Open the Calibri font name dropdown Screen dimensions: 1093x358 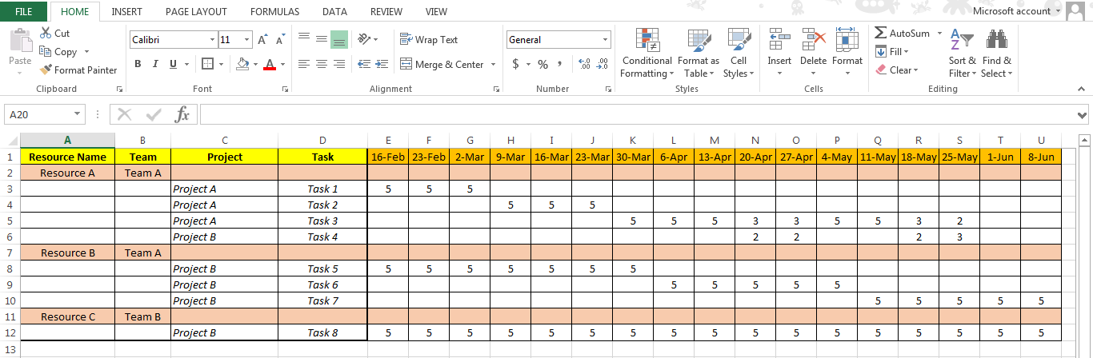pos(212,40)
